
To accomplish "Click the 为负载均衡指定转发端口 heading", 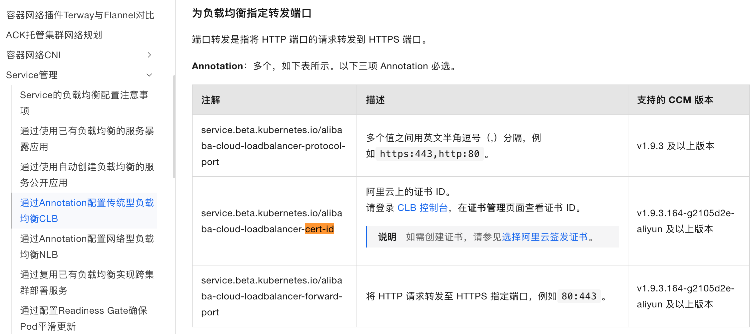I will click(x=252, y=13).
